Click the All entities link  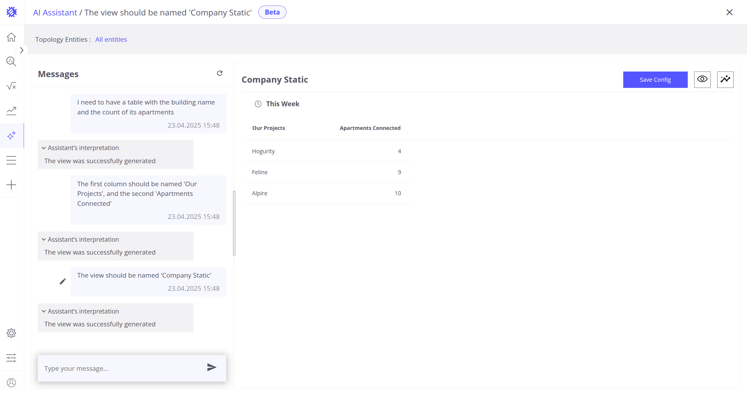click(111, 39)
